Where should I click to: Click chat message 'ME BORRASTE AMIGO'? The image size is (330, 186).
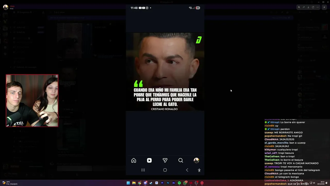tap(288, 133)
